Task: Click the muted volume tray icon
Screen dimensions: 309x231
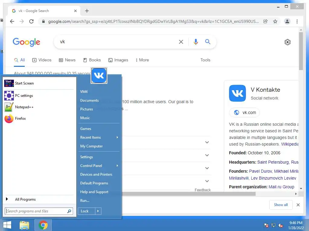Action: click(x=281, y=225)
